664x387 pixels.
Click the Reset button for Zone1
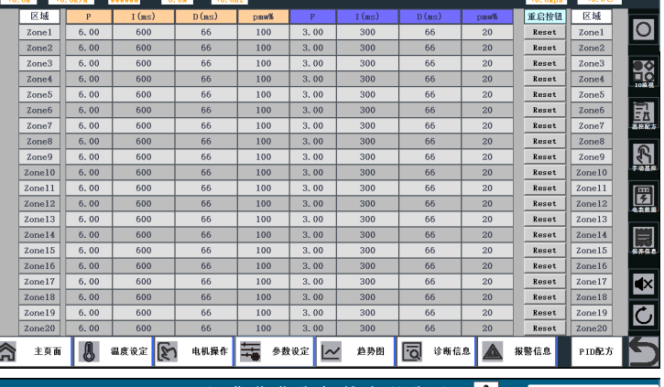click(544, 32)
